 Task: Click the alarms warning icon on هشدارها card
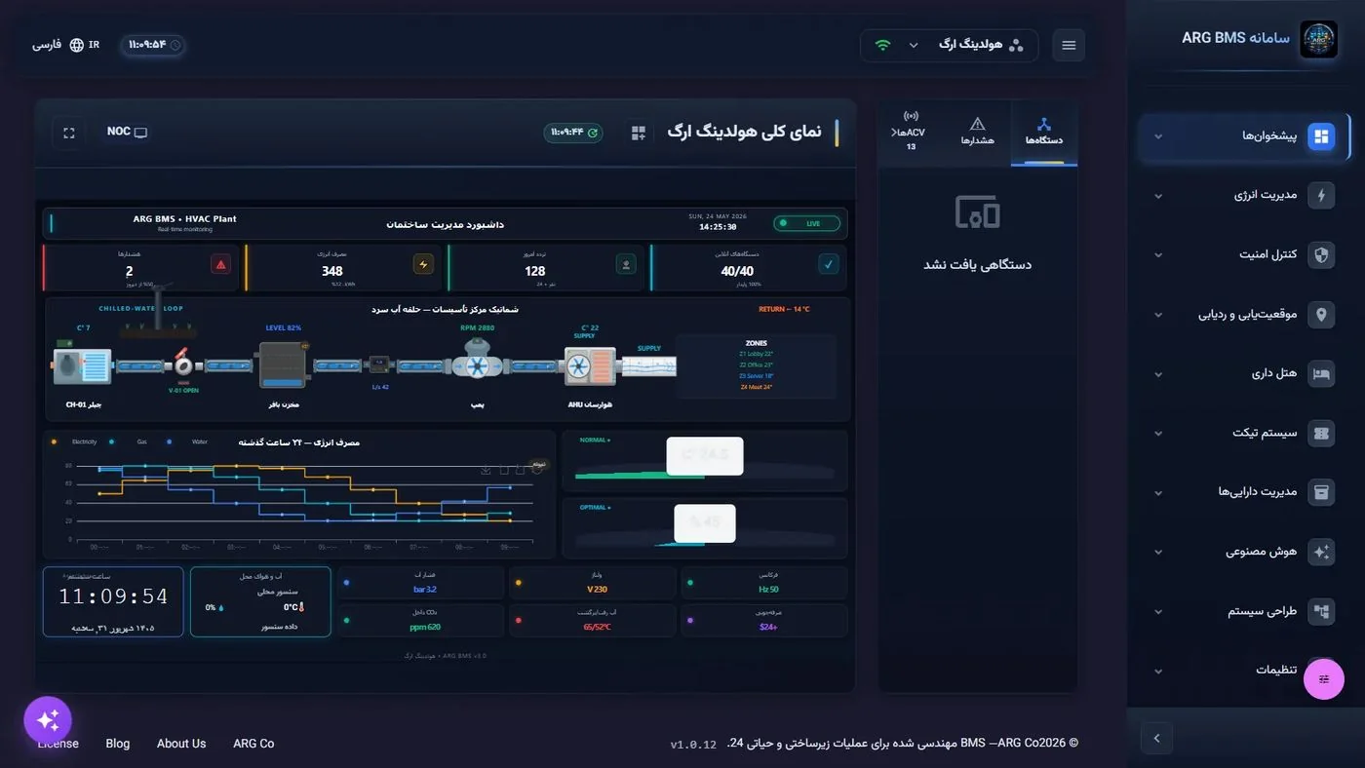pyautogui.click(x=220, y=264)
